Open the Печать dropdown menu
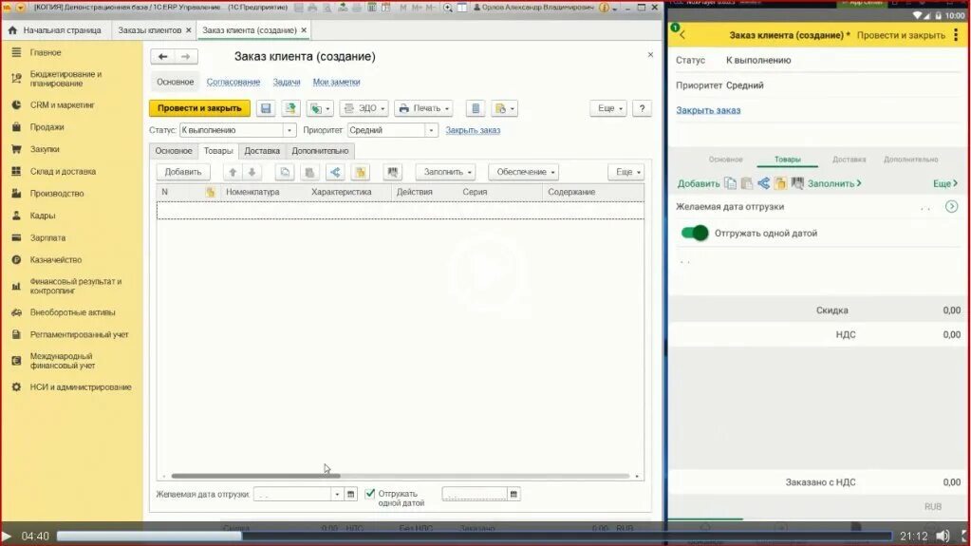The image size is (971, 546). (423, 108)
